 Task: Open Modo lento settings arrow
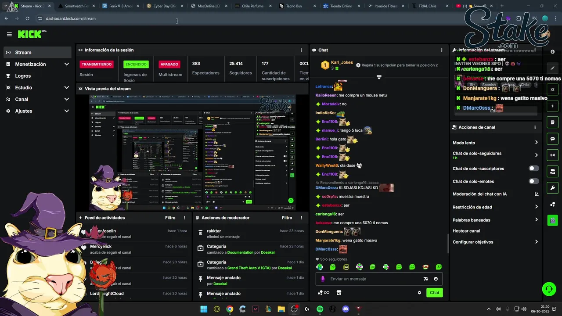tap(536, 143)
